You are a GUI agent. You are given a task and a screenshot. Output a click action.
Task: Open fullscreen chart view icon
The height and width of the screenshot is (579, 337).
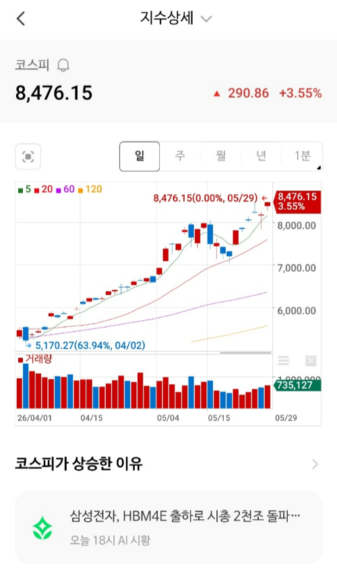(x=28, y=156)
